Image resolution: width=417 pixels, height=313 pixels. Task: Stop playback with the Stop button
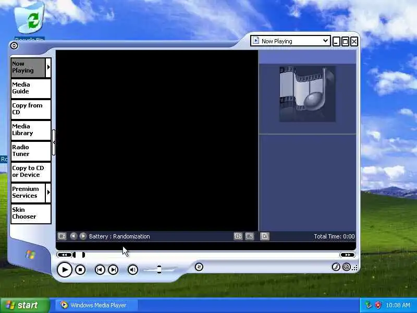[x=80, y=270]
